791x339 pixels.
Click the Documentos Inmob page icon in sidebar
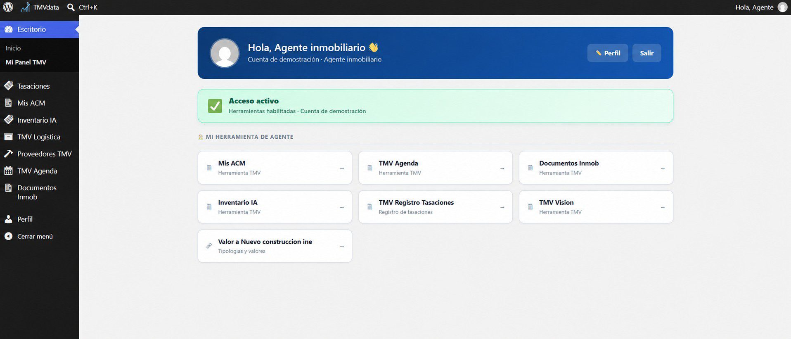pyautogui.click(x=8, y=188)
